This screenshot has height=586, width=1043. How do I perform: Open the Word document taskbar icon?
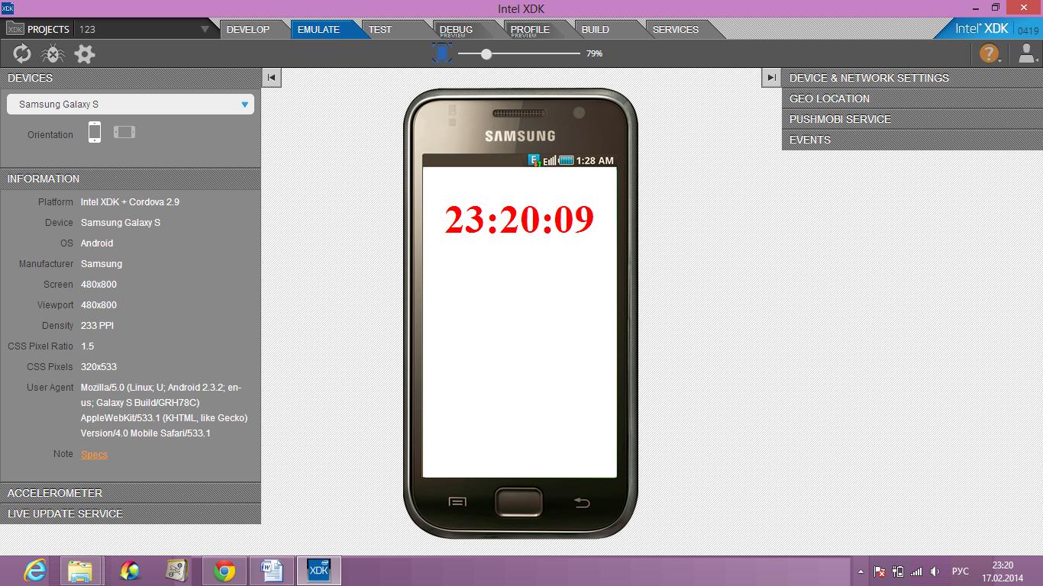pos(272,571)
